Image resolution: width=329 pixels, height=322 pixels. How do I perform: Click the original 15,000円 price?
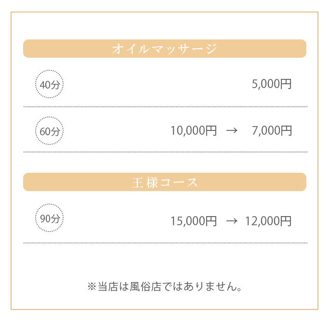194,221
